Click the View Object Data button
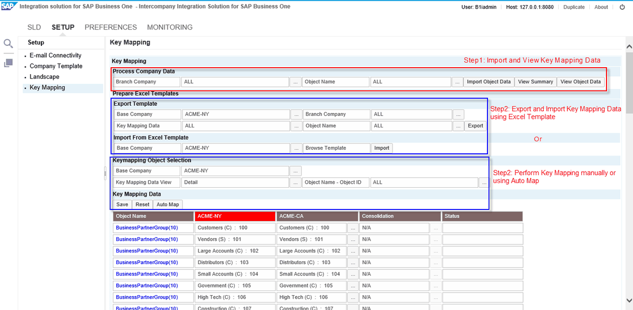 tap(581, 82)
